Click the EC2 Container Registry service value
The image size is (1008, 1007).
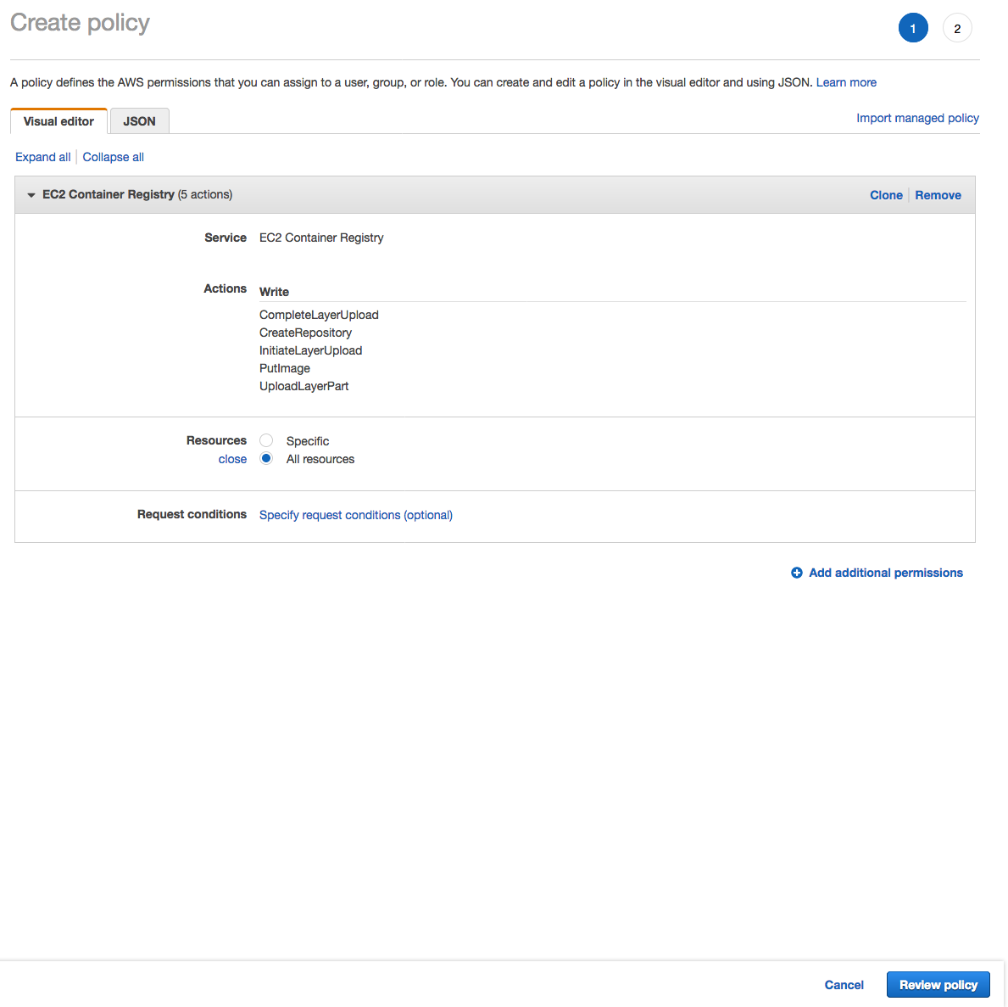pyautogui.click(x=321, y=238)
